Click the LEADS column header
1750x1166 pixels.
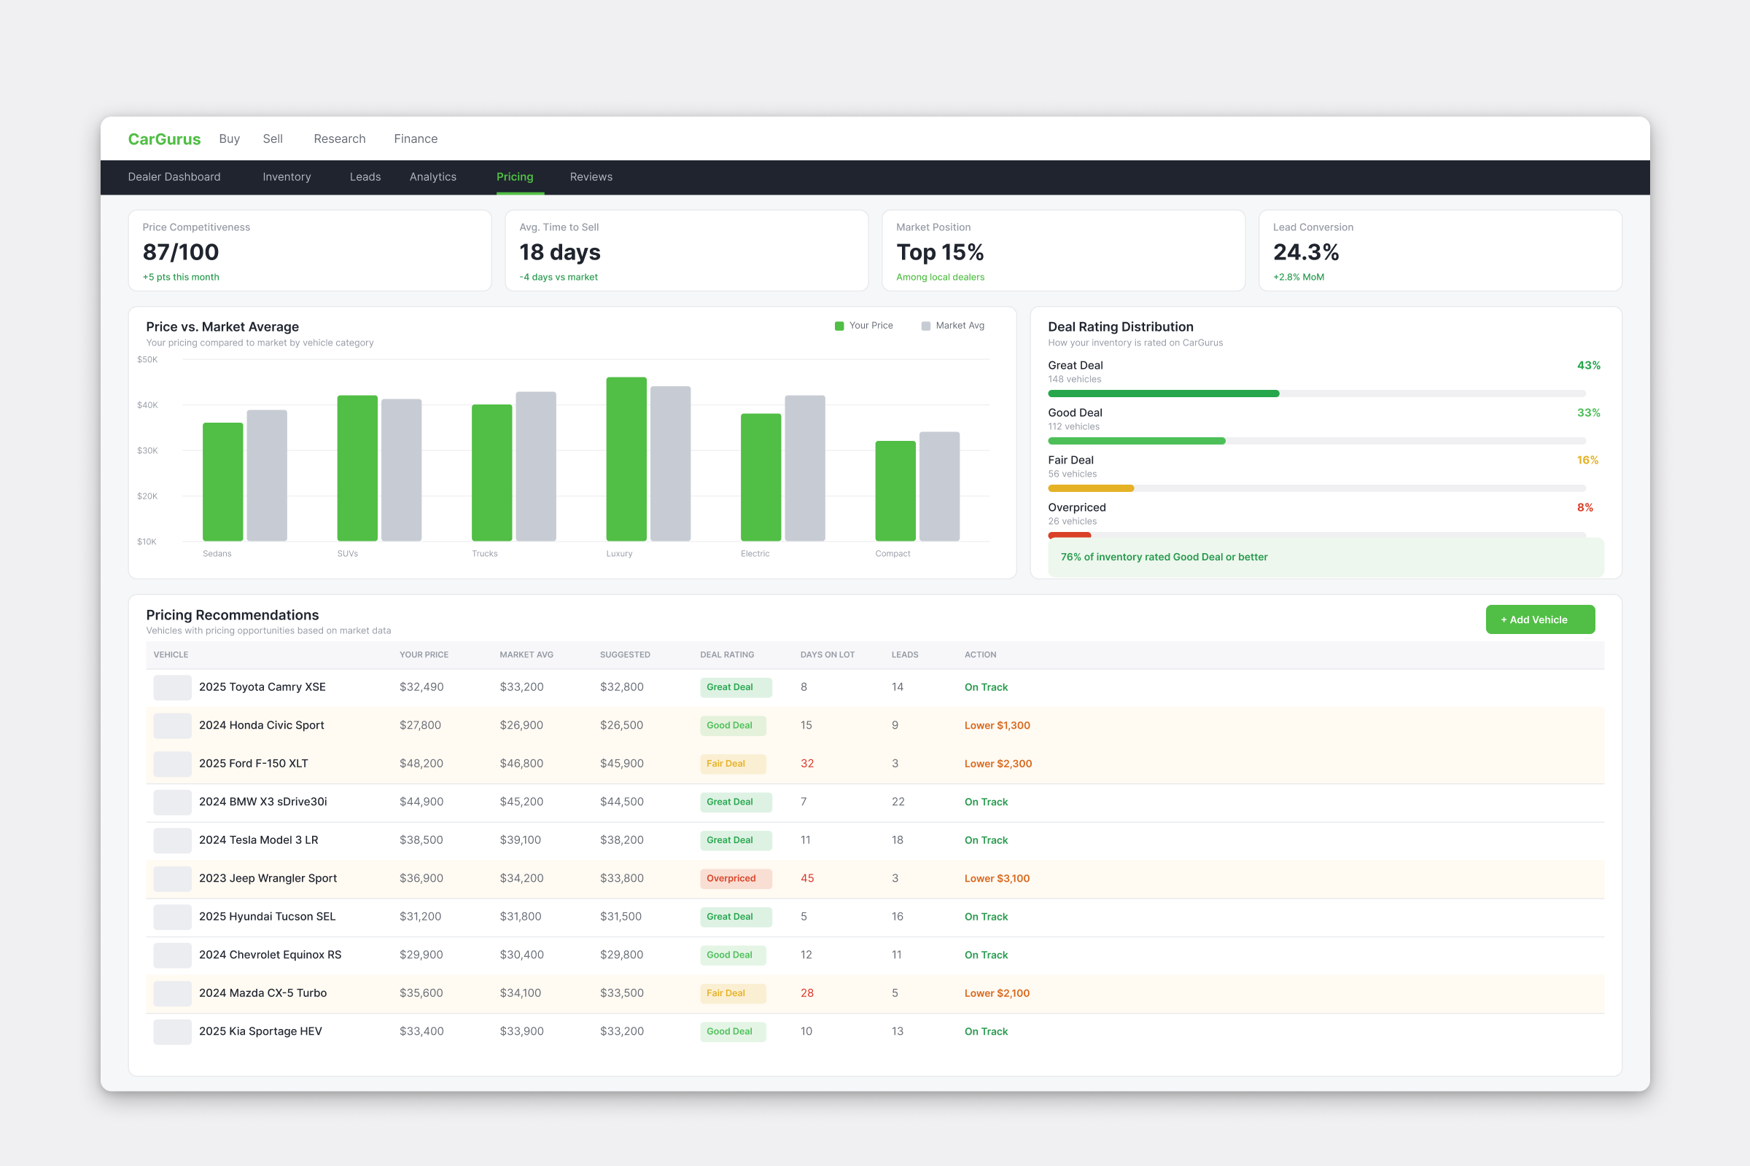pos(905,655)
